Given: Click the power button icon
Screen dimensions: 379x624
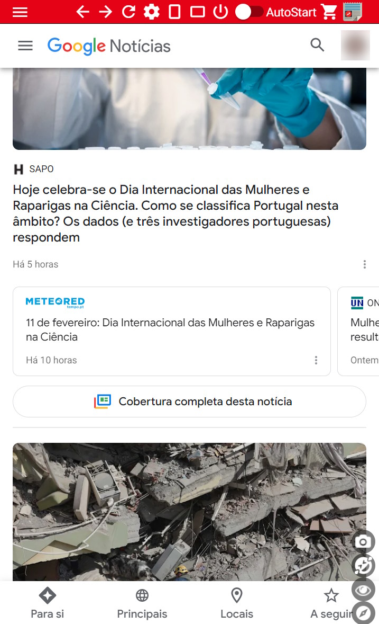Looking at the screenshot, I should pos(220,12).
